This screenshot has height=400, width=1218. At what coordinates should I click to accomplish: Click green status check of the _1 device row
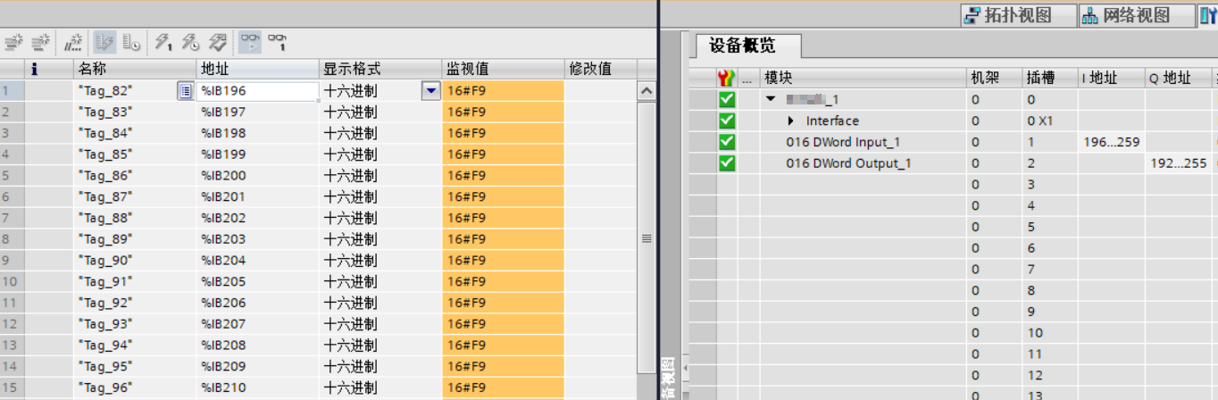[727, 99]
